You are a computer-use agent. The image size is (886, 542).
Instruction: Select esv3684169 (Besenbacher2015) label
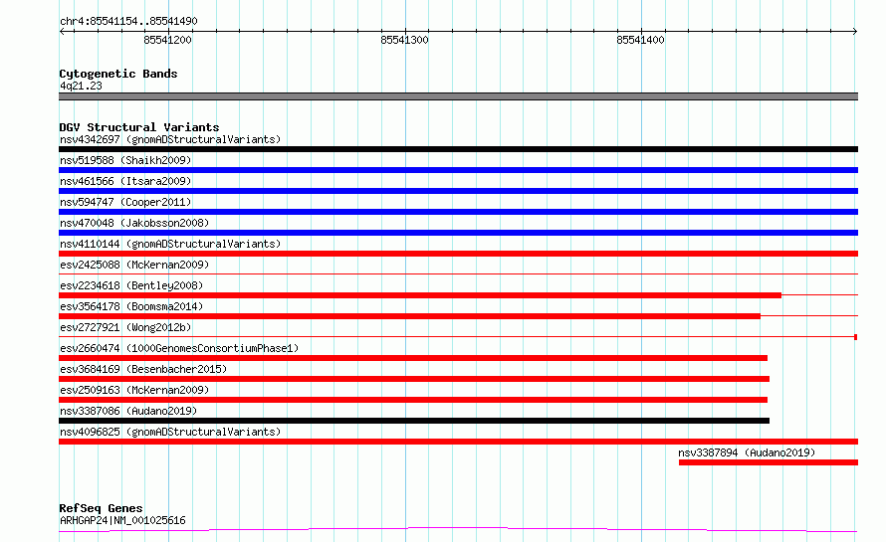(143, 369)
